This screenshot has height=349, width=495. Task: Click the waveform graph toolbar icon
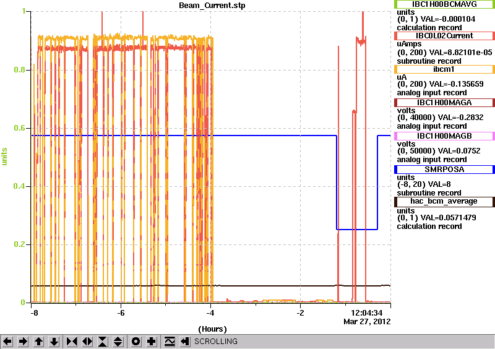[170, 342]
